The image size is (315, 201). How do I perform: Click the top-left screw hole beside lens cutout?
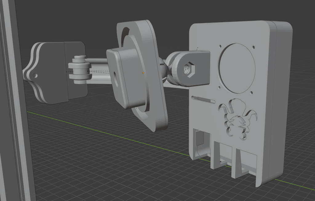click(220, 47)
